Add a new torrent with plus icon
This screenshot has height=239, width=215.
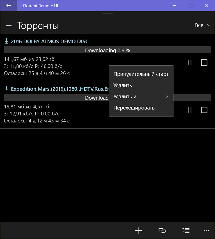pos(138,230)
